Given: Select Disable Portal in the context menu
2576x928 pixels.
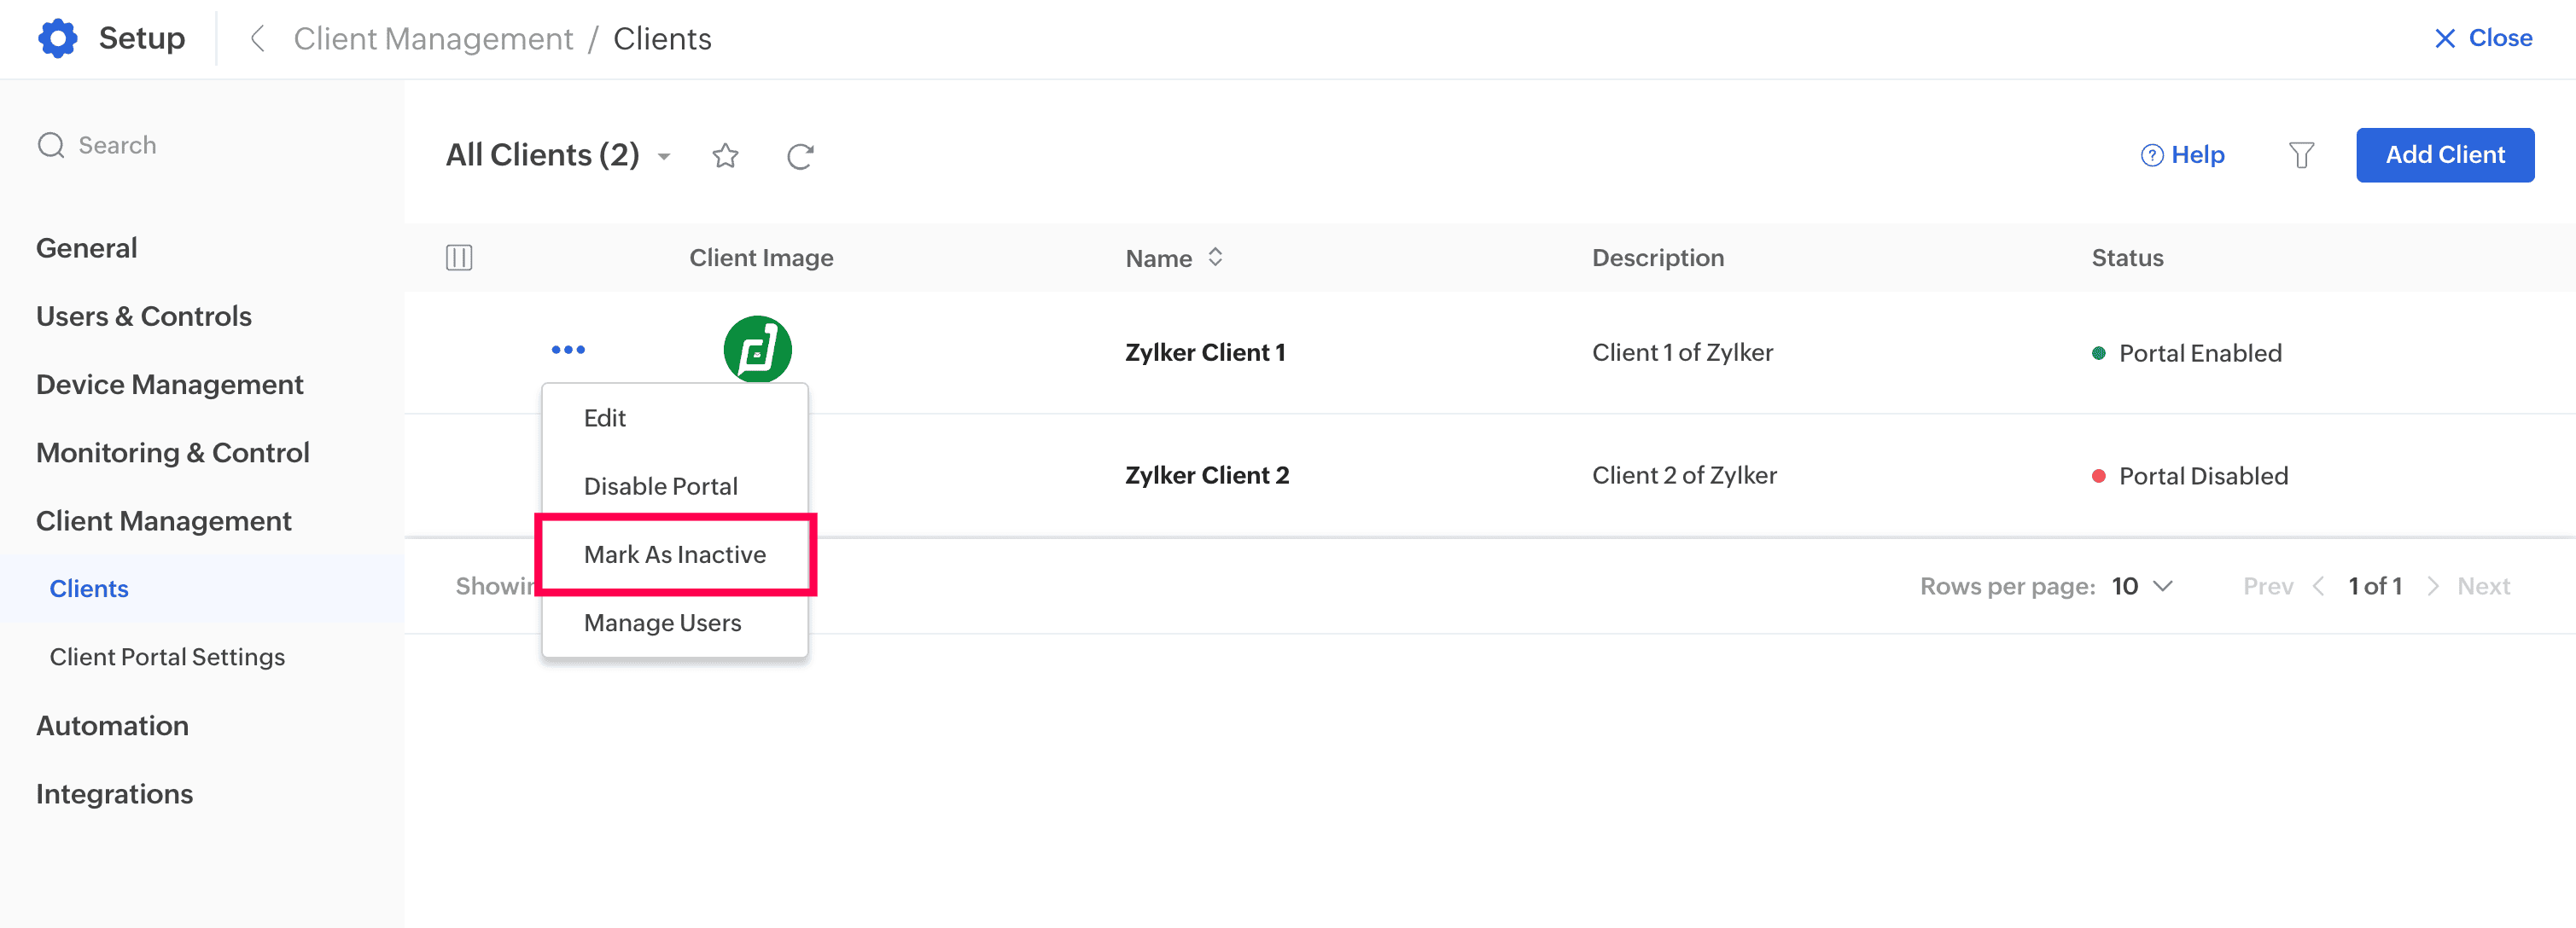Looking at the screenshot, I should pyautogui.click(x=660, y=486).
